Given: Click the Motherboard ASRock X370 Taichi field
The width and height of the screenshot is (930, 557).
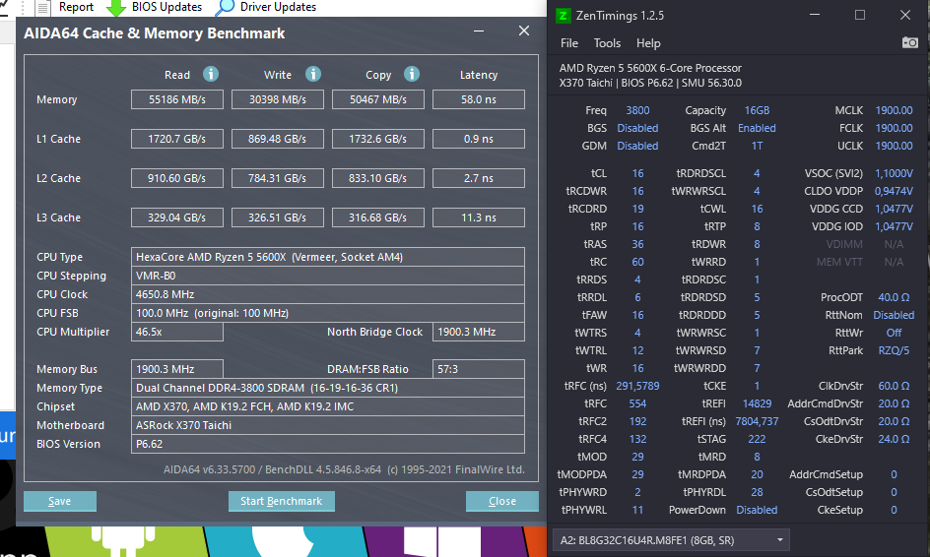Looking at the screenshot, I should point(328,425).
